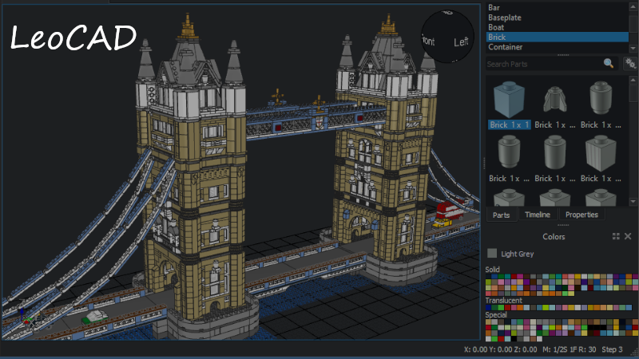Image resolution: width=639 pixels, height=359 pixels.
Task: Click the 'Front' face on the view sphere
Action: pos(429,41)
